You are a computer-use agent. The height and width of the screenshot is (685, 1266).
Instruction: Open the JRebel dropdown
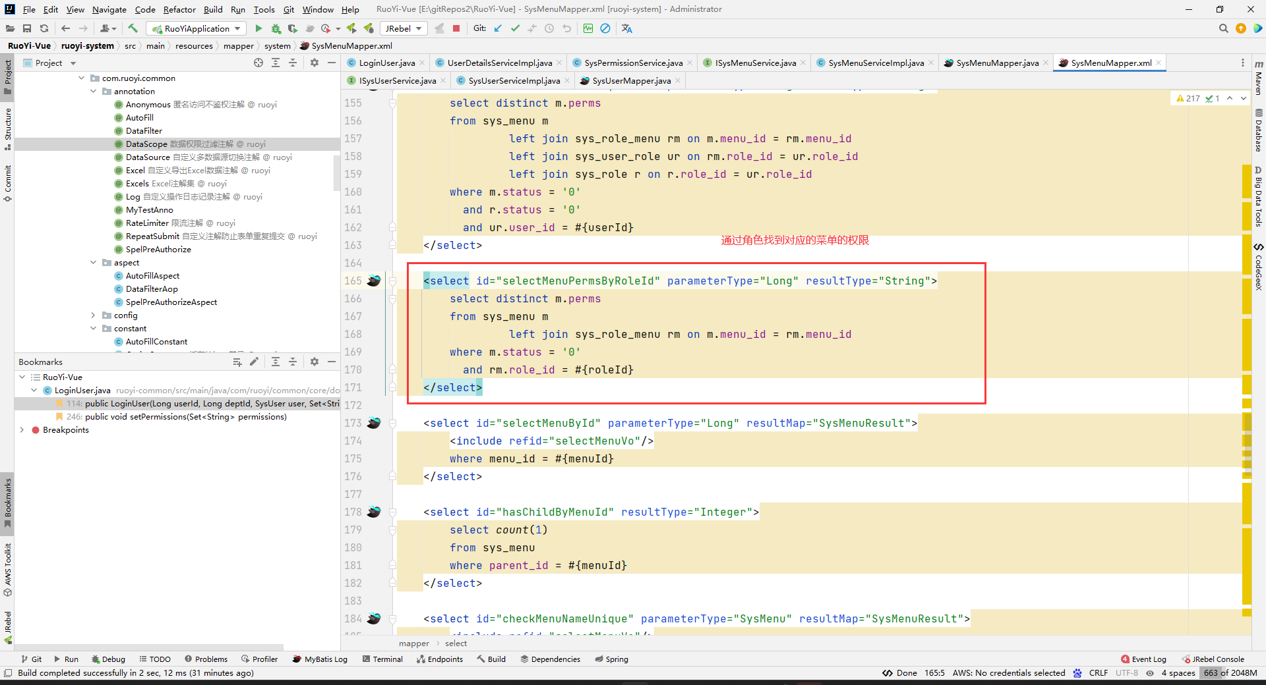pos(404,28)
